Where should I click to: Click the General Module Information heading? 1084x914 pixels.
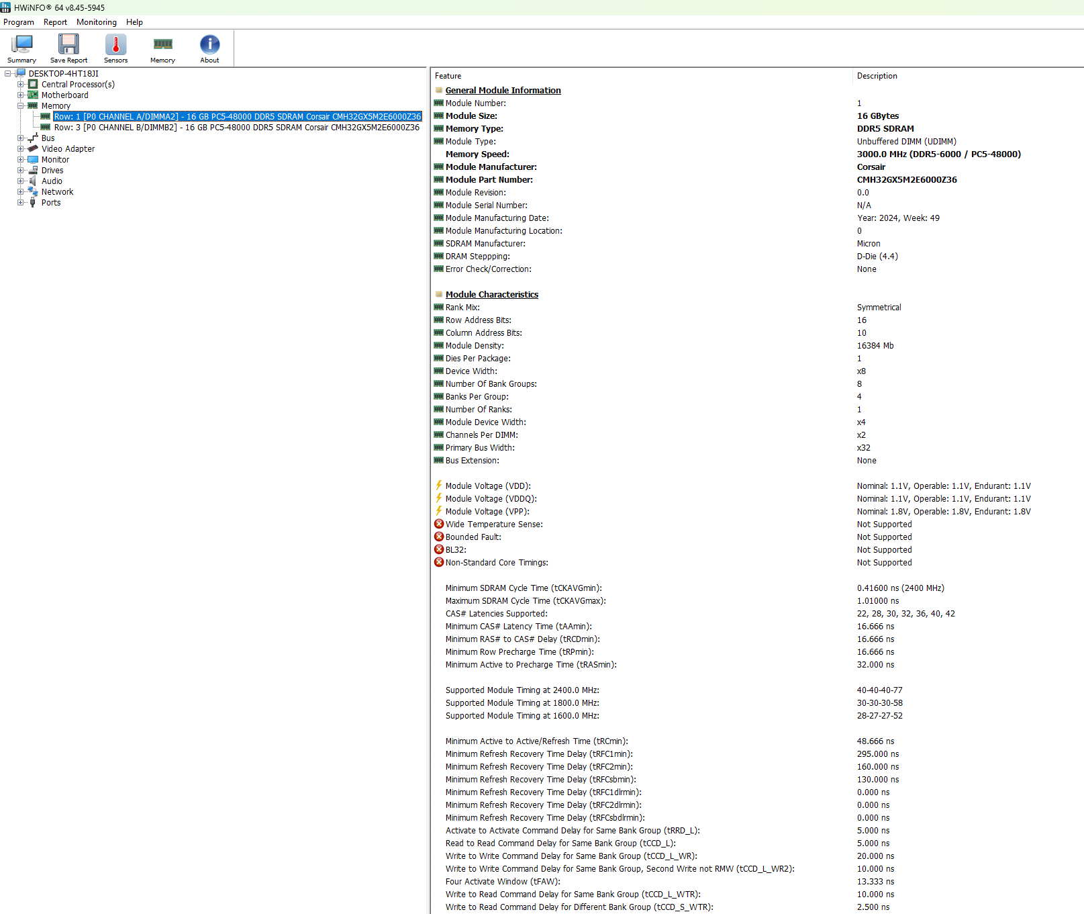click(503, 90)
